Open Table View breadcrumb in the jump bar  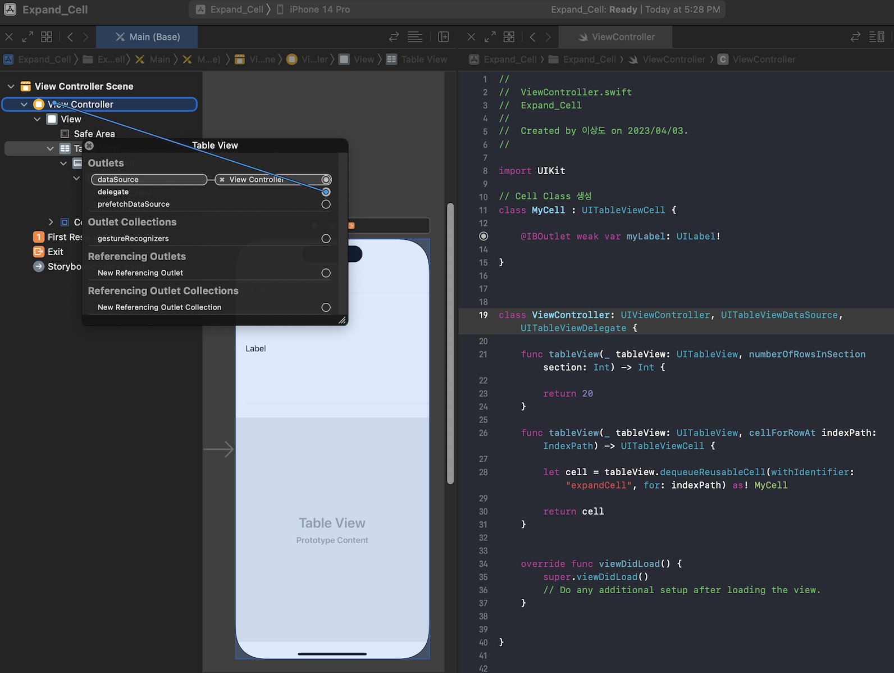pos(417,60)
